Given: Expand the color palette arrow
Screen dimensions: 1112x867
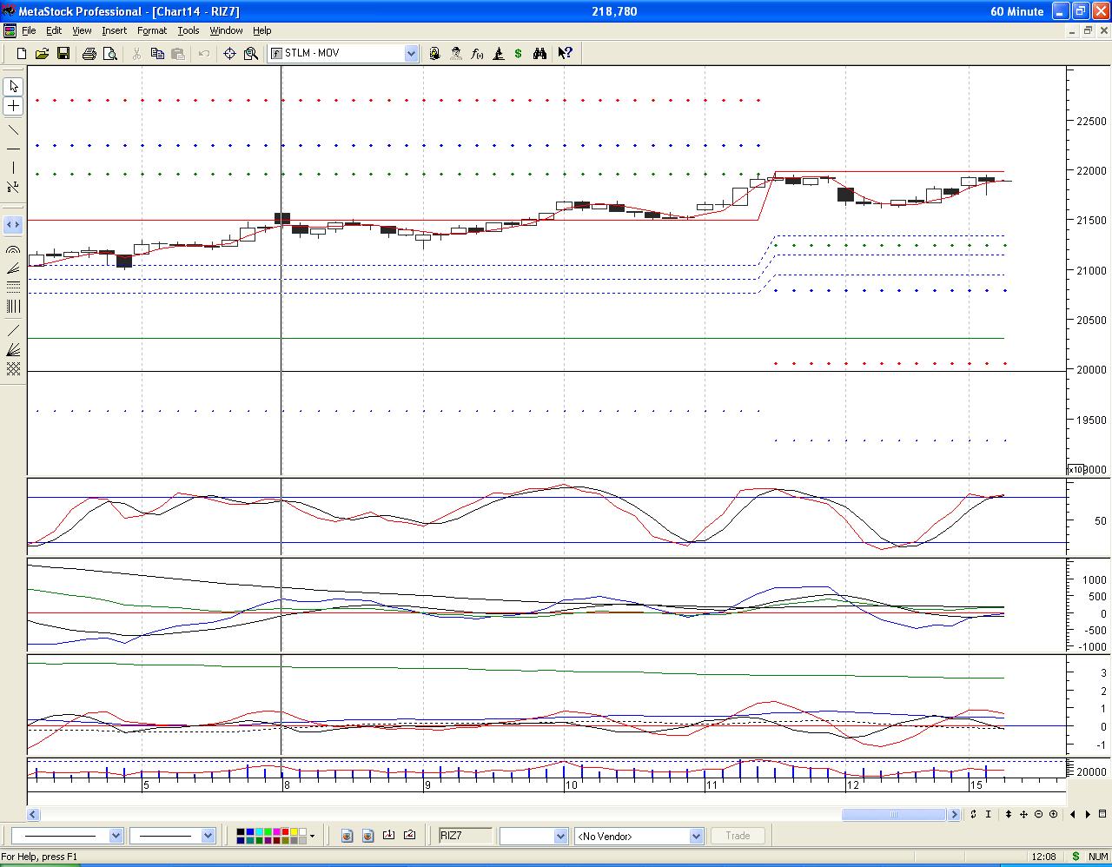Looking at the screenshot, I should [x=312, y=836].
